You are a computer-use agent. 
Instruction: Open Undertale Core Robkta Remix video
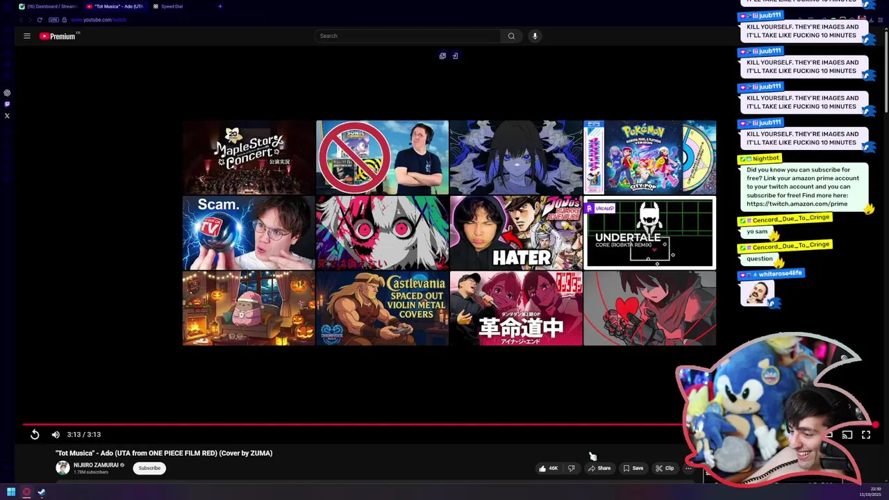pos(649,233)
